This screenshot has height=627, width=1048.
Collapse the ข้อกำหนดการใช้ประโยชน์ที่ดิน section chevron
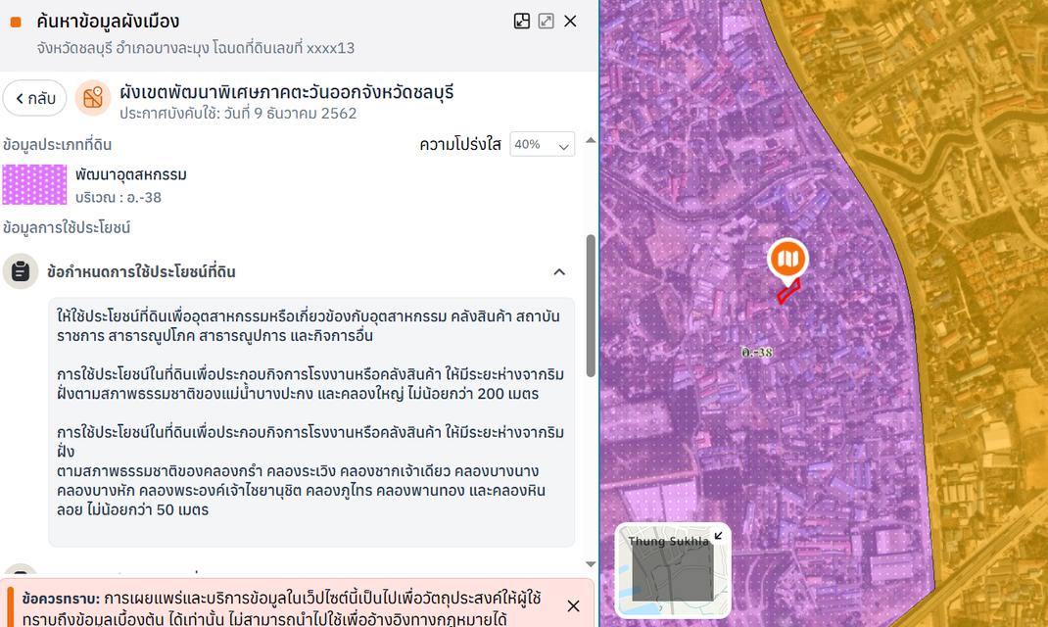[559, 272]
